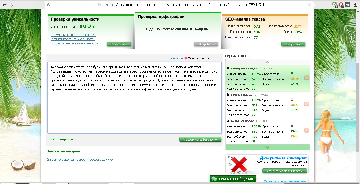Click 'Заспамленность: 35%' in SEO panel
Screen dimensions: 360x184
pyautogui.click(x=284, y=26)
